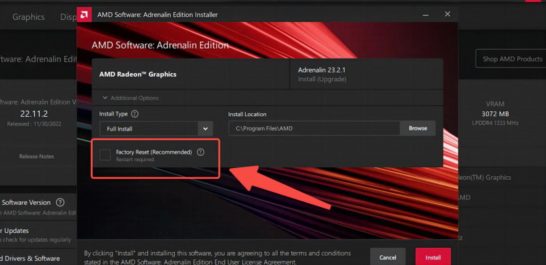Open the Release Notes link
546x265 pixels.
tap(37, 156)
